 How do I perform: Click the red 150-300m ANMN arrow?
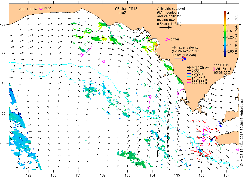189,79
